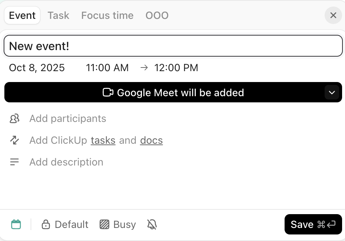345x241 pixels.
Task: Open the ClickUp docs link
Action: pos(151,140)
